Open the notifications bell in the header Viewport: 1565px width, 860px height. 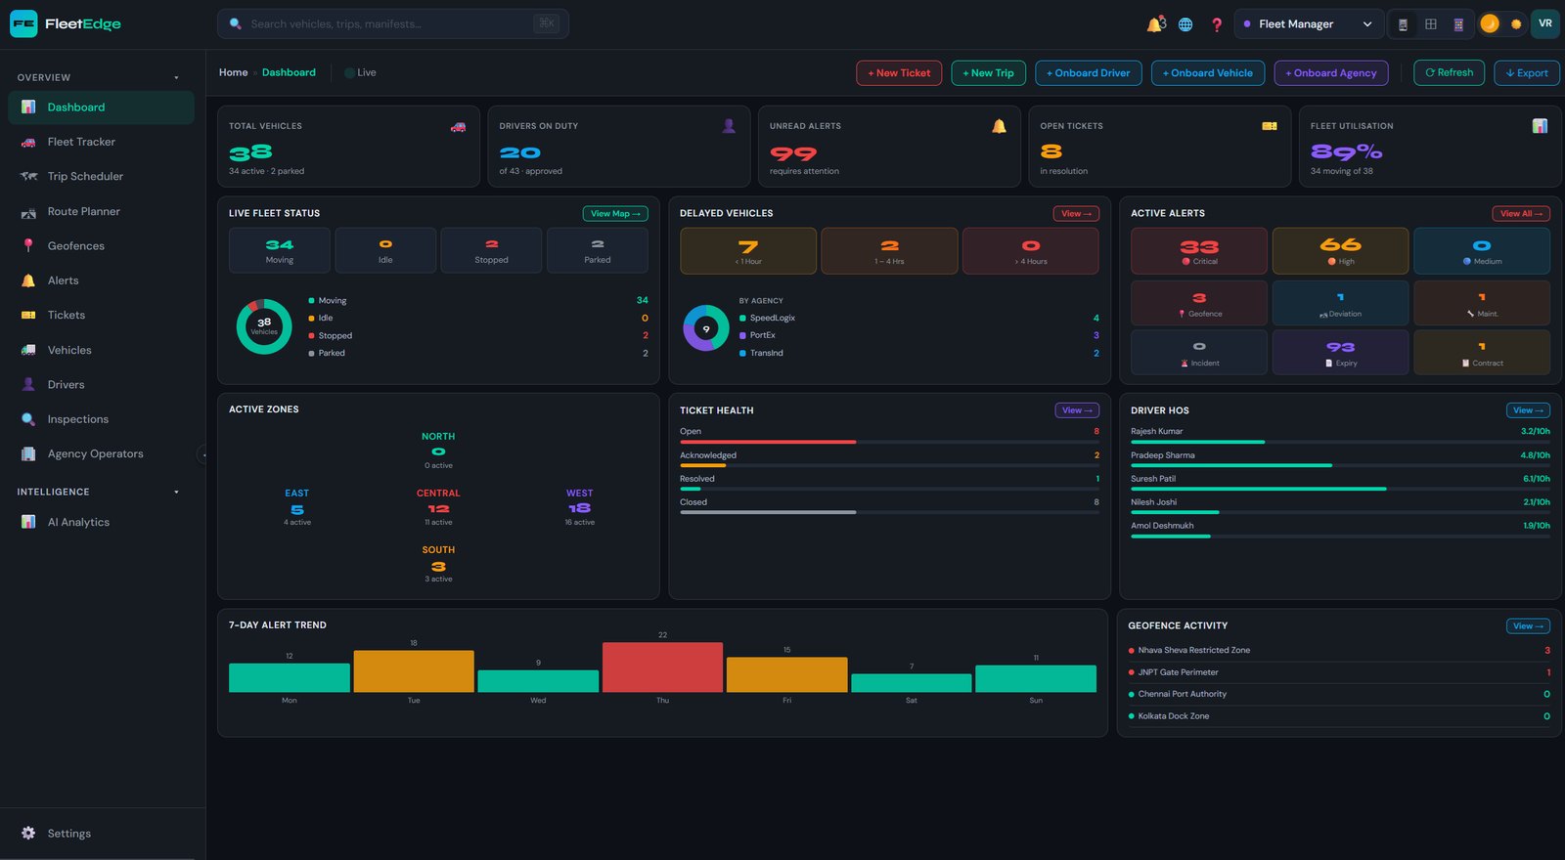tap(1156, 24)
